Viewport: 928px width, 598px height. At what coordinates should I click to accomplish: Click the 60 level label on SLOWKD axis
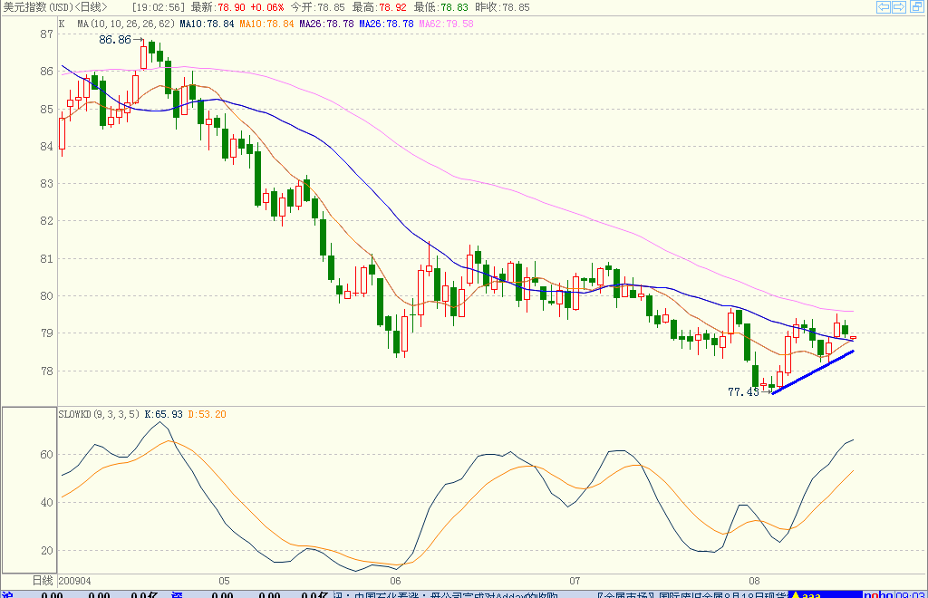click(47, 454)
